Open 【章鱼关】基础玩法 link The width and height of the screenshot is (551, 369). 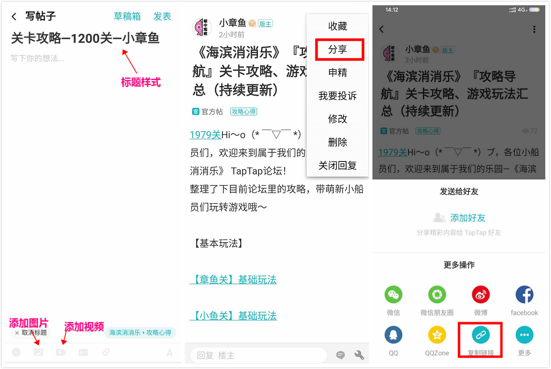pyautogui.click(x=233, y=280)
